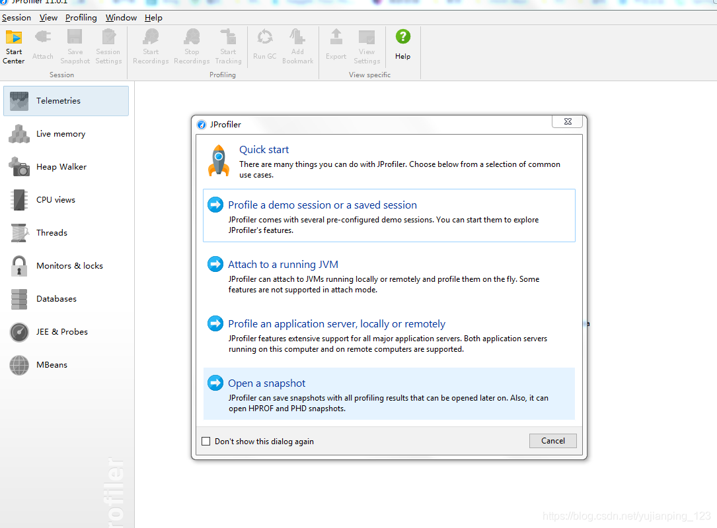This screenshot has width=717, height=528.
Task: Click the Cancel button in the dialog
Action: point(553,441)
